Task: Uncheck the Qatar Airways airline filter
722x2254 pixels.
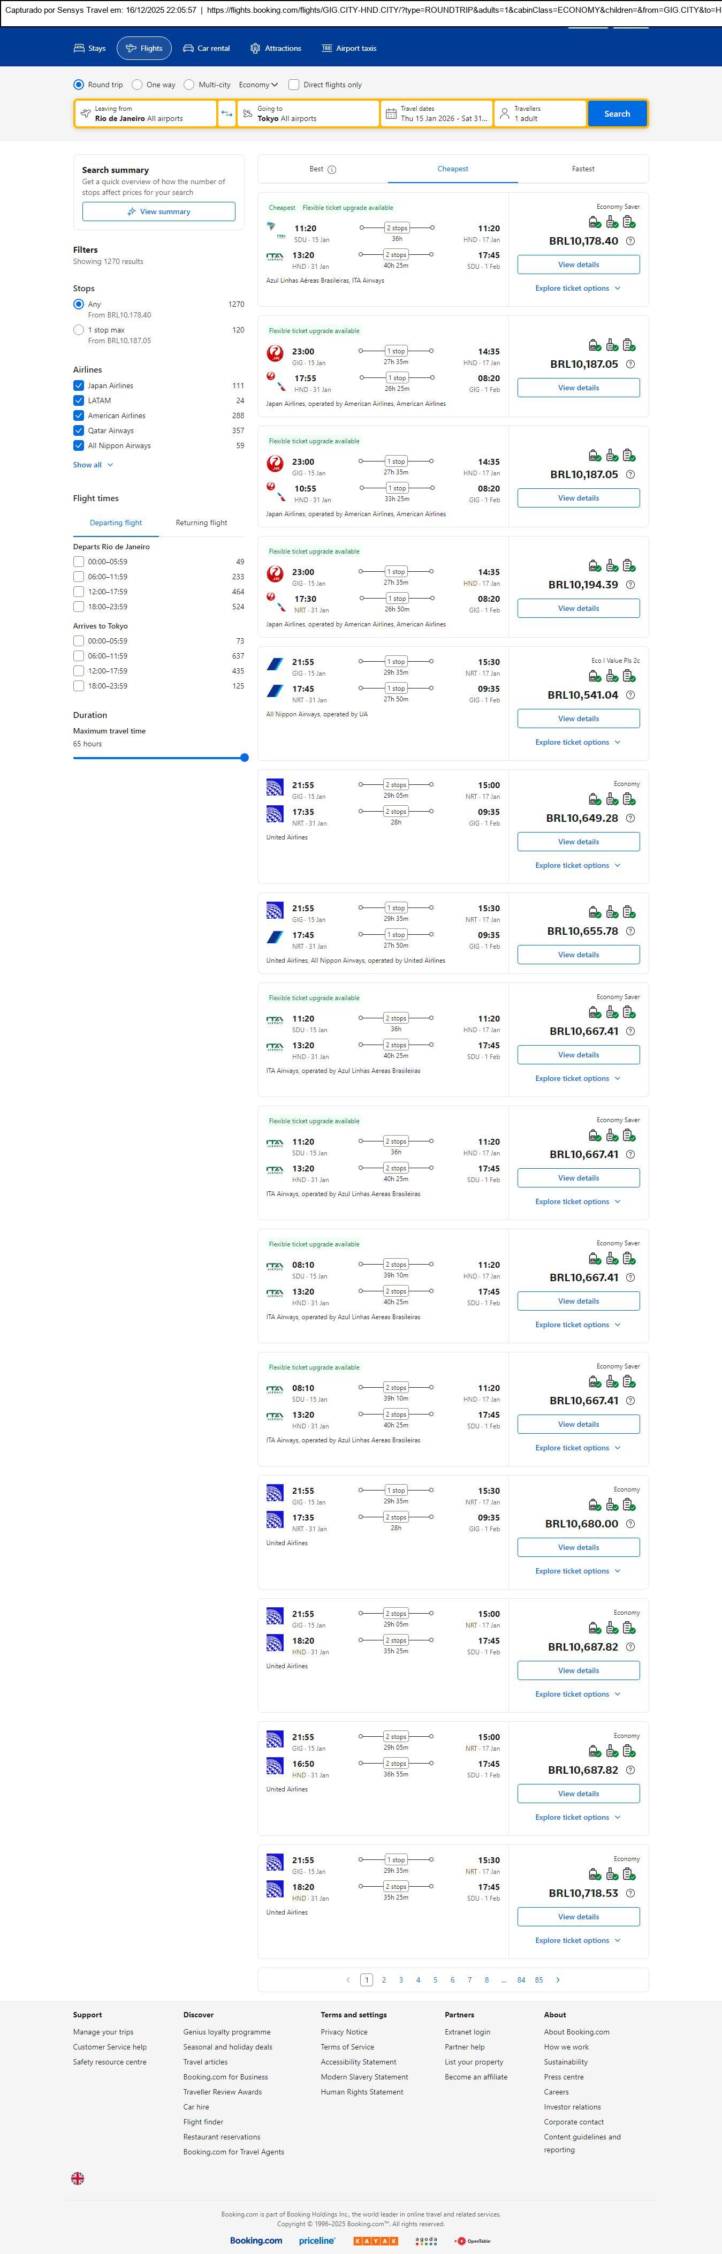Action: 79,430
